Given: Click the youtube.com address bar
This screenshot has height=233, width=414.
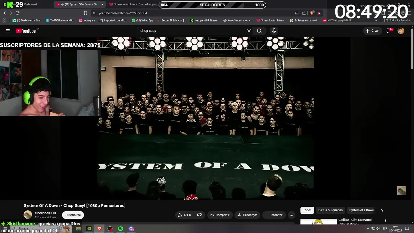Looking at the screenshot, I should pyautogui.click(x=191, y=13).
